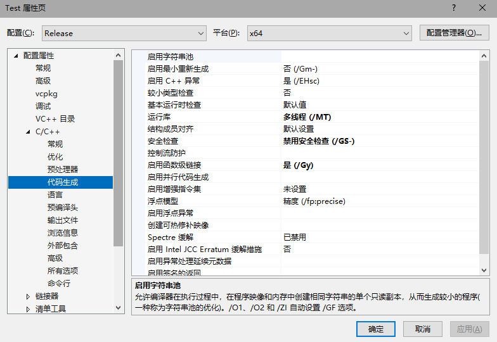
Task: Select 优化 under C/C++
Action: [x=55, y=157]
